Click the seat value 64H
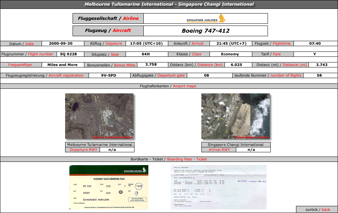The width and height of the screenshot is (338, 213). pyautogui.click(x=146, y=54)
